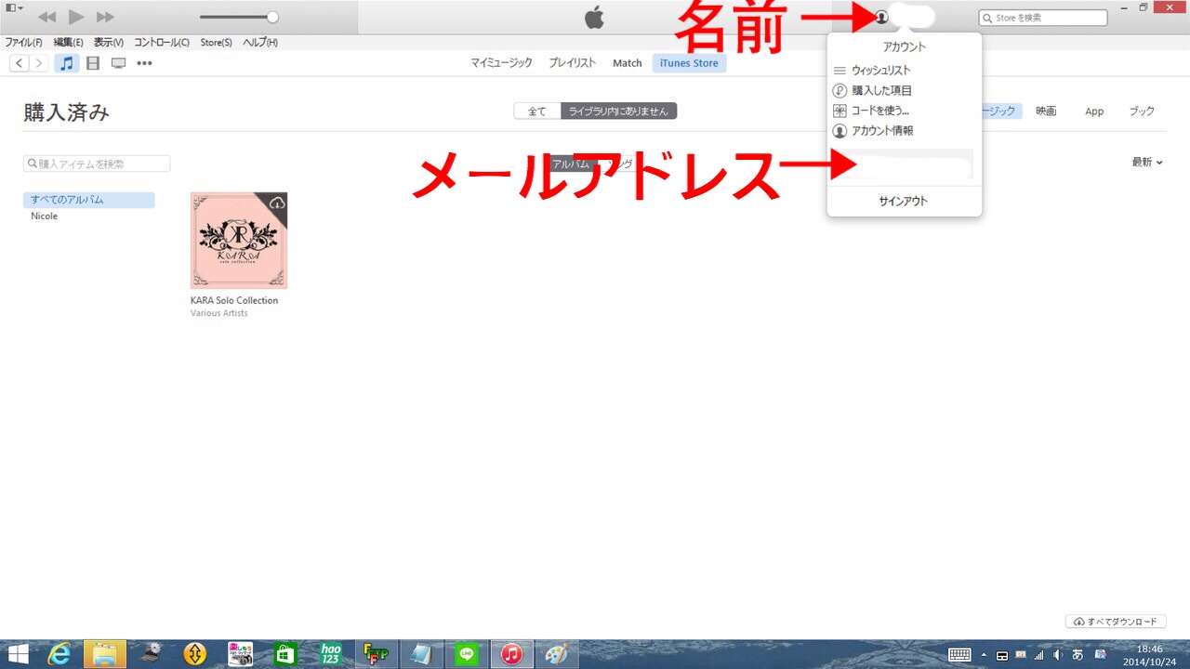Viewport: 1190px width, 669px height.
Task: Show purchased 映画 category
Action: pos(1046,111)
